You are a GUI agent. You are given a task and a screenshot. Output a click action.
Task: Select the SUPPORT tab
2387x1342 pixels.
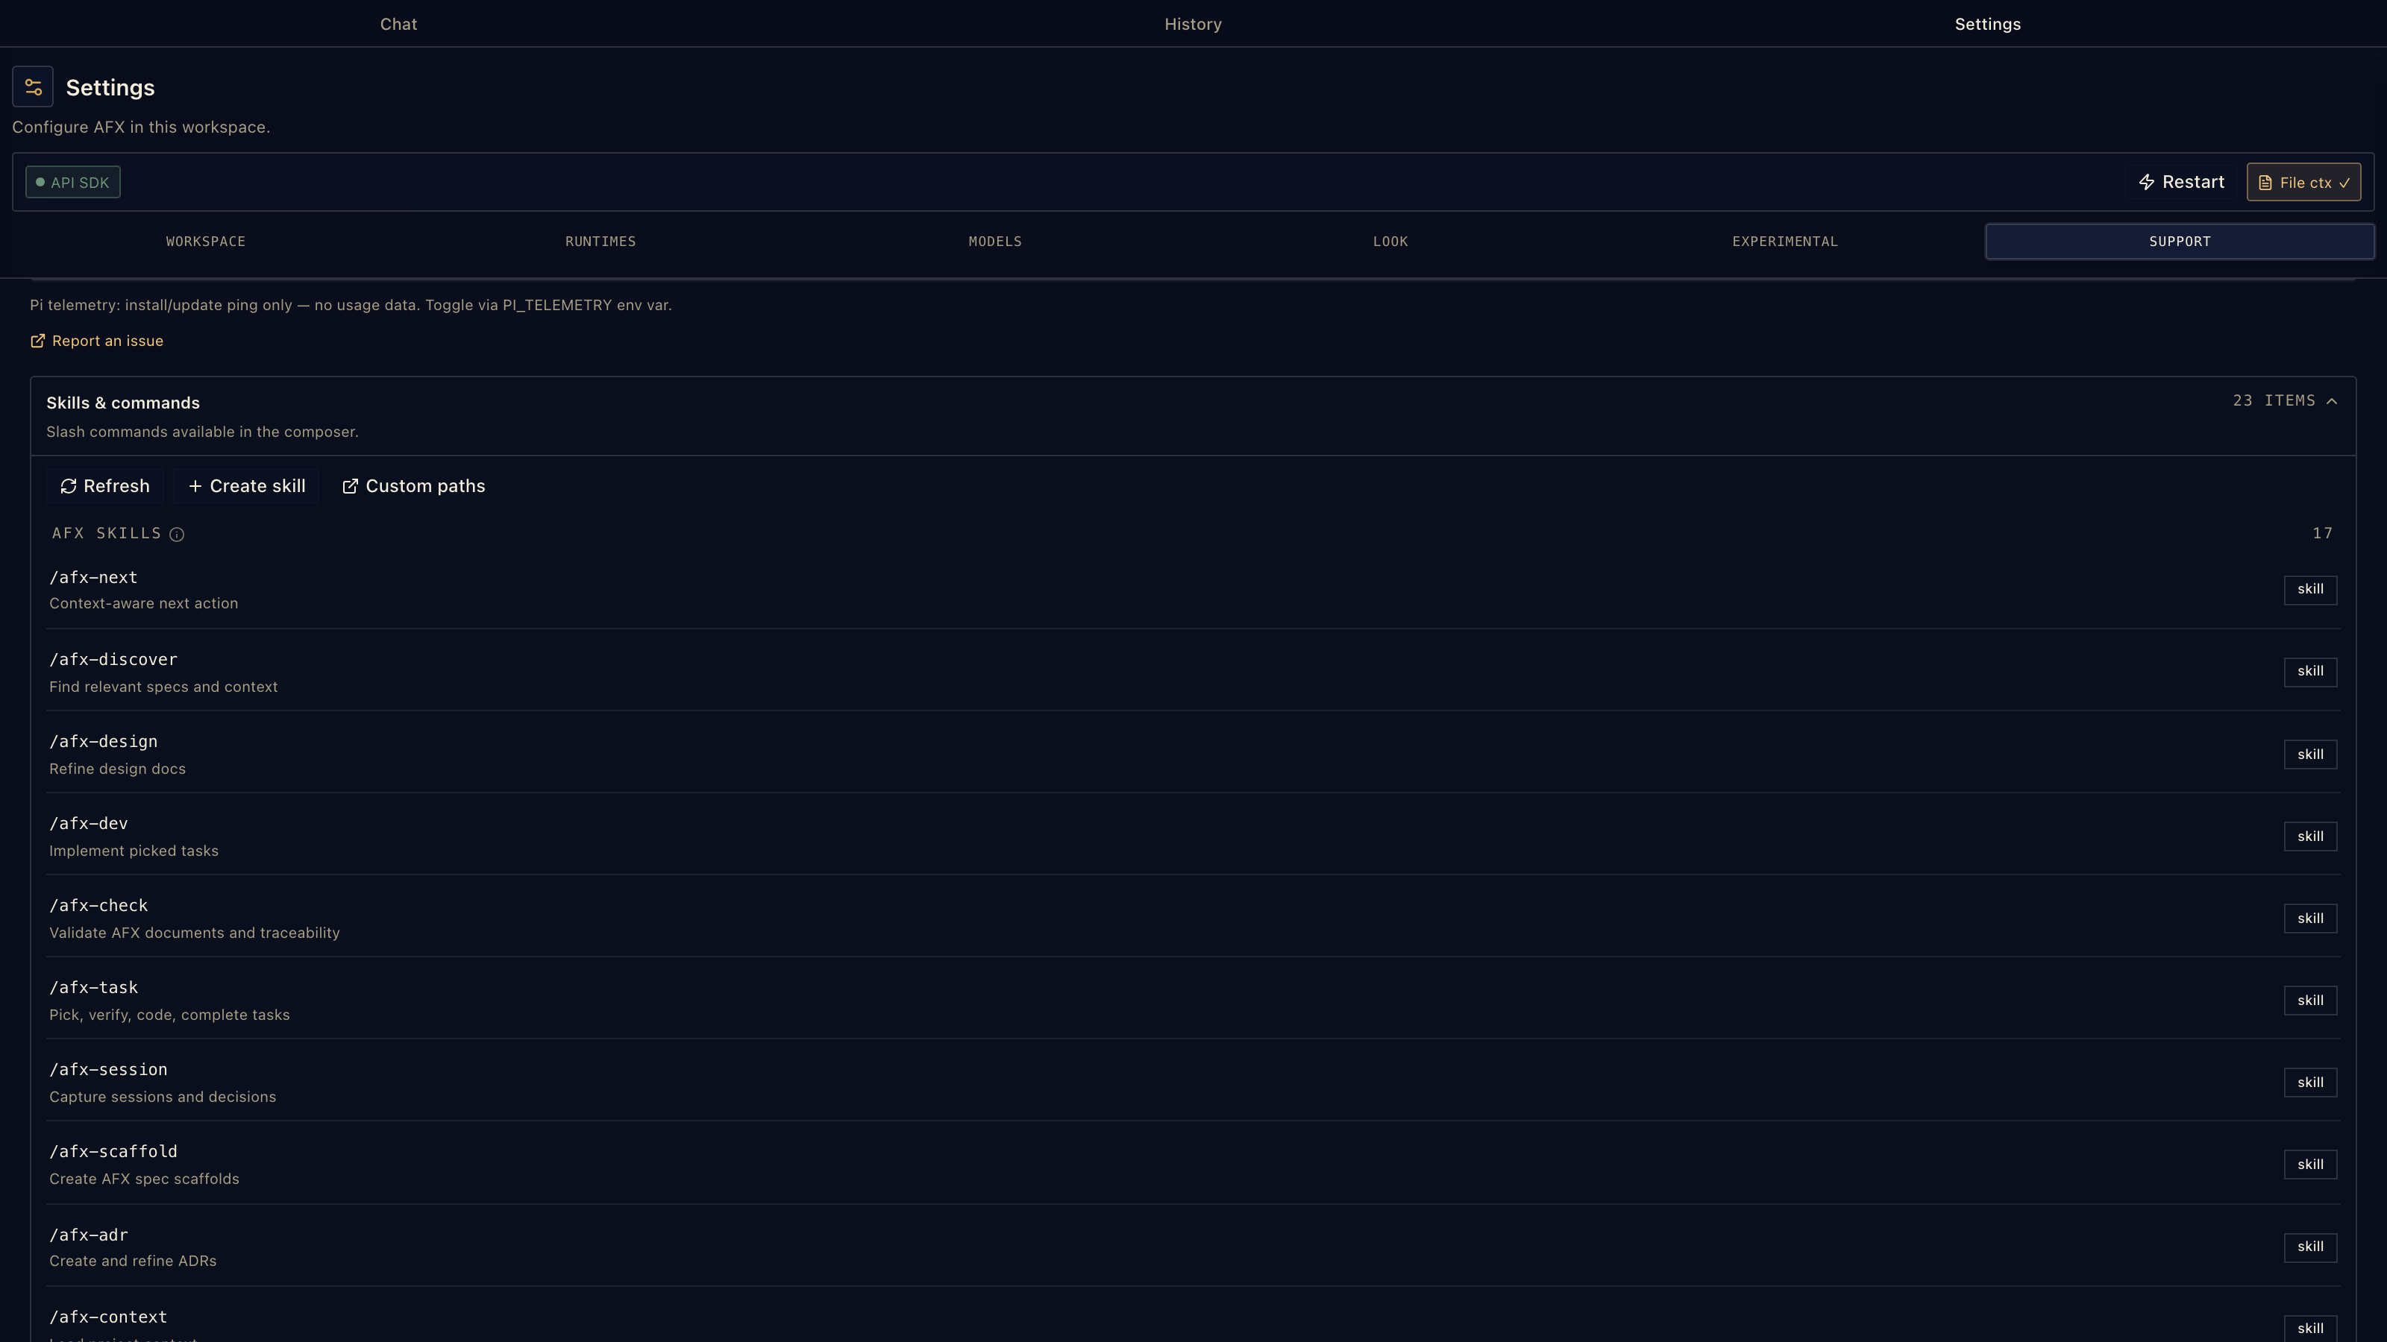2180,242
